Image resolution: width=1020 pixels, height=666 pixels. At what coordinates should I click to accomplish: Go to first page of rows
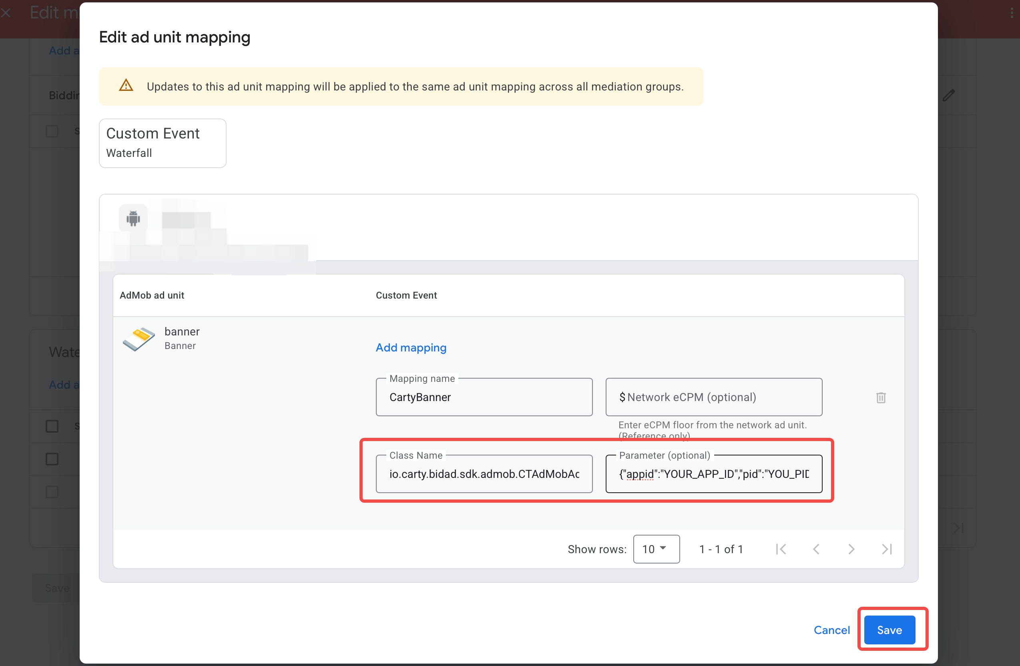[x=781, y=549]
